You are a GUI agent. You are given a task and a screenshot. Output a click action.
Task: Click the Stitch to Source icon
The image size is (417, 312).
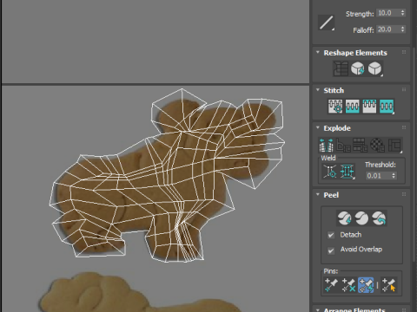point(369,106)
